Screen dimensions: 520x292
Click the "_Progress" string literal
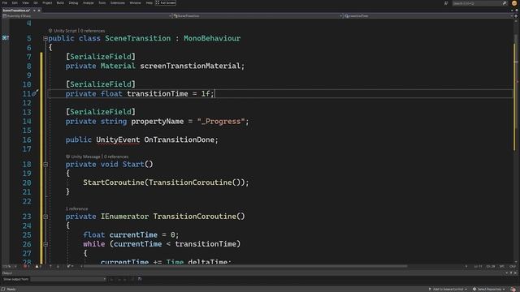pyautogui.click(x=221, y=122)
